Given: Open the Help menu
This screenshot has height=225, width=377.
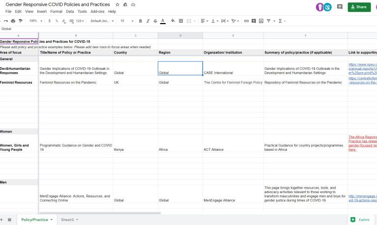Looking at the screenshot, I should click(112, 11).
